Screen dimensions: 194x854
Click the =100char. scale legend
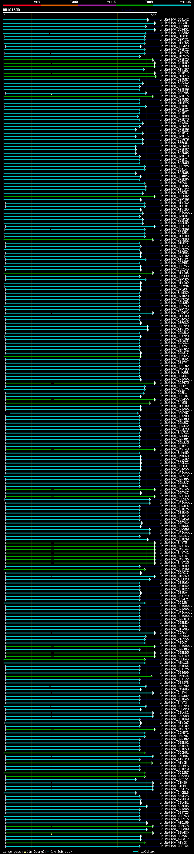click(x=144, y=851)
